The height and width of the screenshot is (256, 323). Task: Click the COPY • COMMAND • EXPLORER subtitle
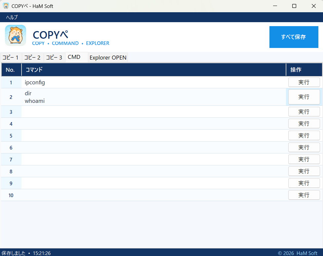pyautogui.click(x=71, y=43)
